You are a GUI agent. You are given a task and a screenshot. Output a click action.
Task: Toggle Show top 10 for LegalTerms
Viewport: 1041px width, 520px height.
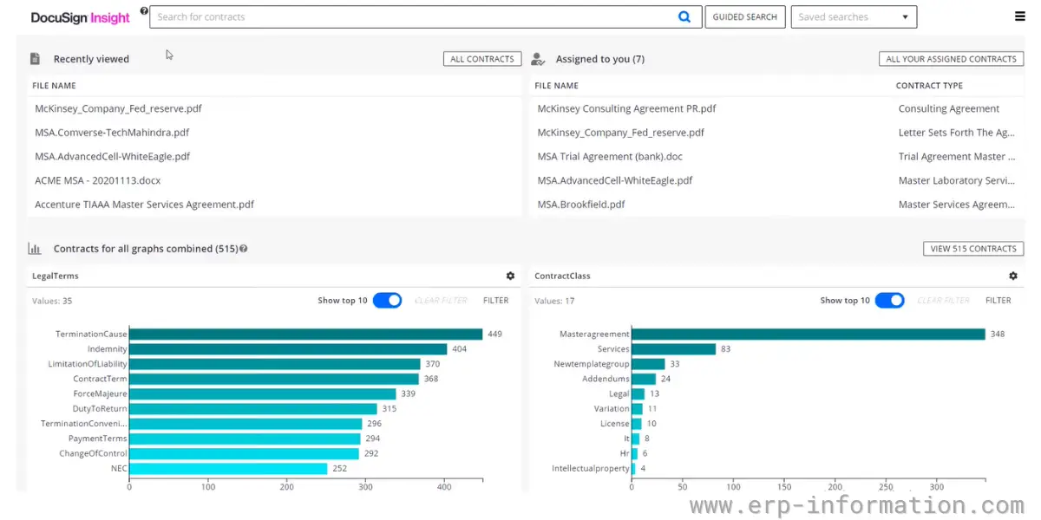click(x=387, y=300)
